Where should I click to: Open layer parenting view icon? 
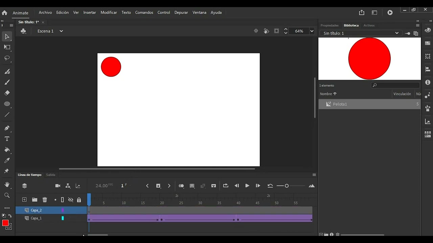pyautogui.click(x=68, y=186)
